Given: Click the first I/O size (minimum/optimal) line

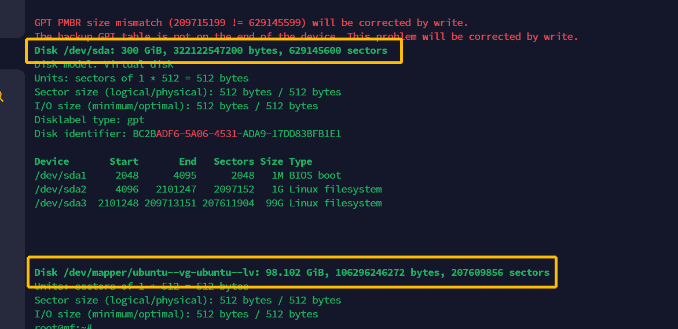Looking at the screenshot, I should tap(176, 106).
